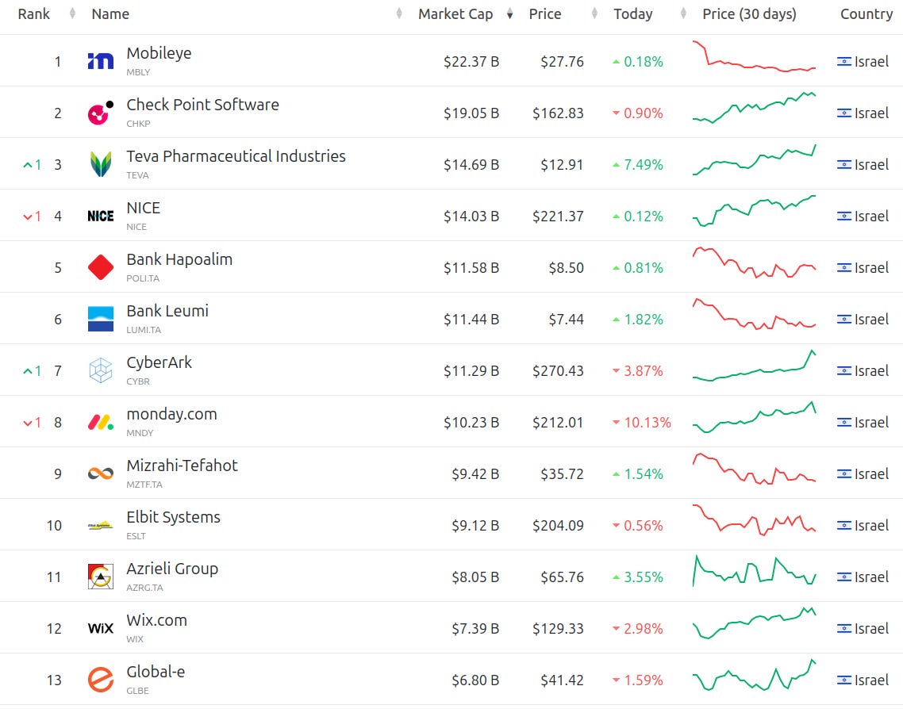Click the Elbit Systems logo icon

[x=100, y=526]
